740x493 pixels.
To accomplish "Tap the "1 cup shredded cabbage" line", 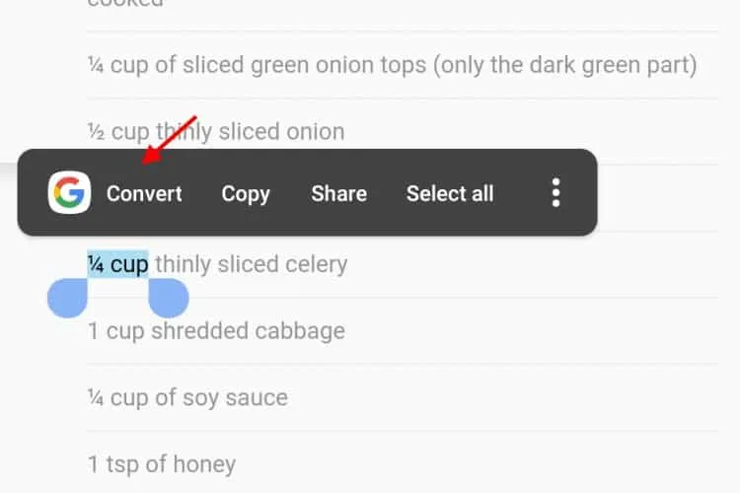I will pyautogui.click(x=216, y=330).
